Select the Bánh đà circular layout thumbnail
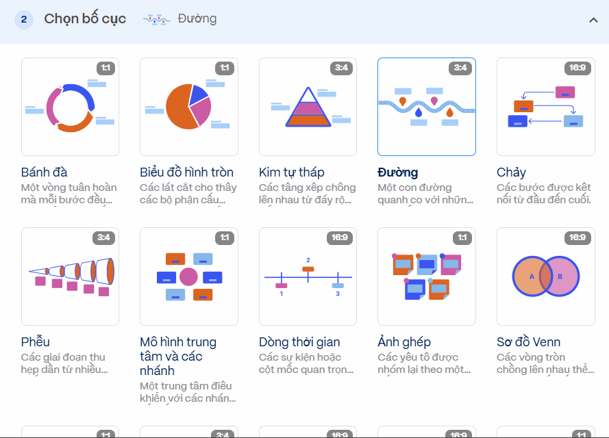This screenshot has width=609, height=438. tap(70, 106)
